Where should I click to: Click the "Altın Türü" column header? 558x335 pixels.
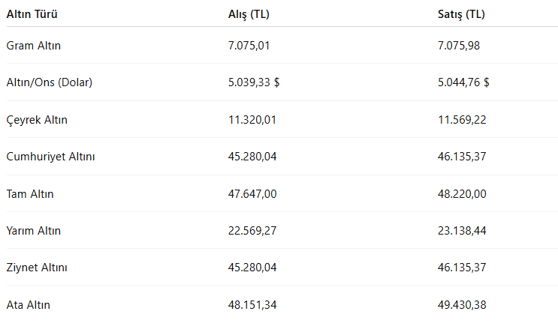pyautogui.click(x=32, y=14)
